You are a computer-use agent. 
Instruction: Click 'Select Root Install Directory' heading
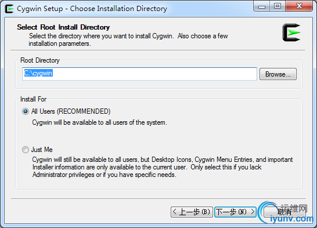(63, 27)
